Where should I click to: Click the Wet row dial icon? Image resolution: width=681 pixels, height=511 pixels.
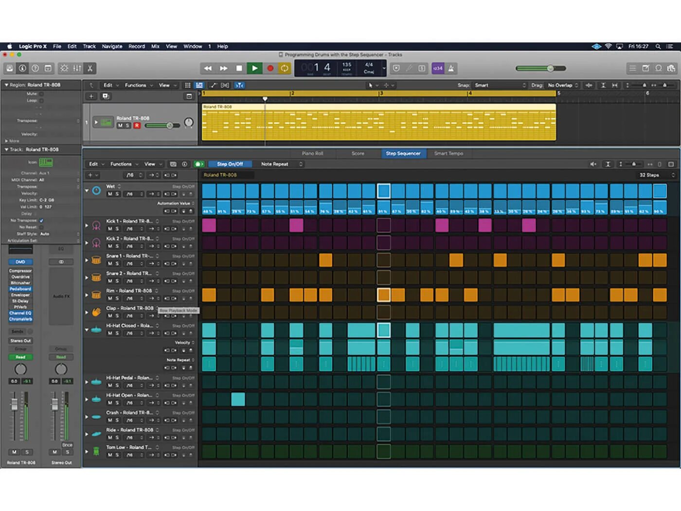pos(96,191)
